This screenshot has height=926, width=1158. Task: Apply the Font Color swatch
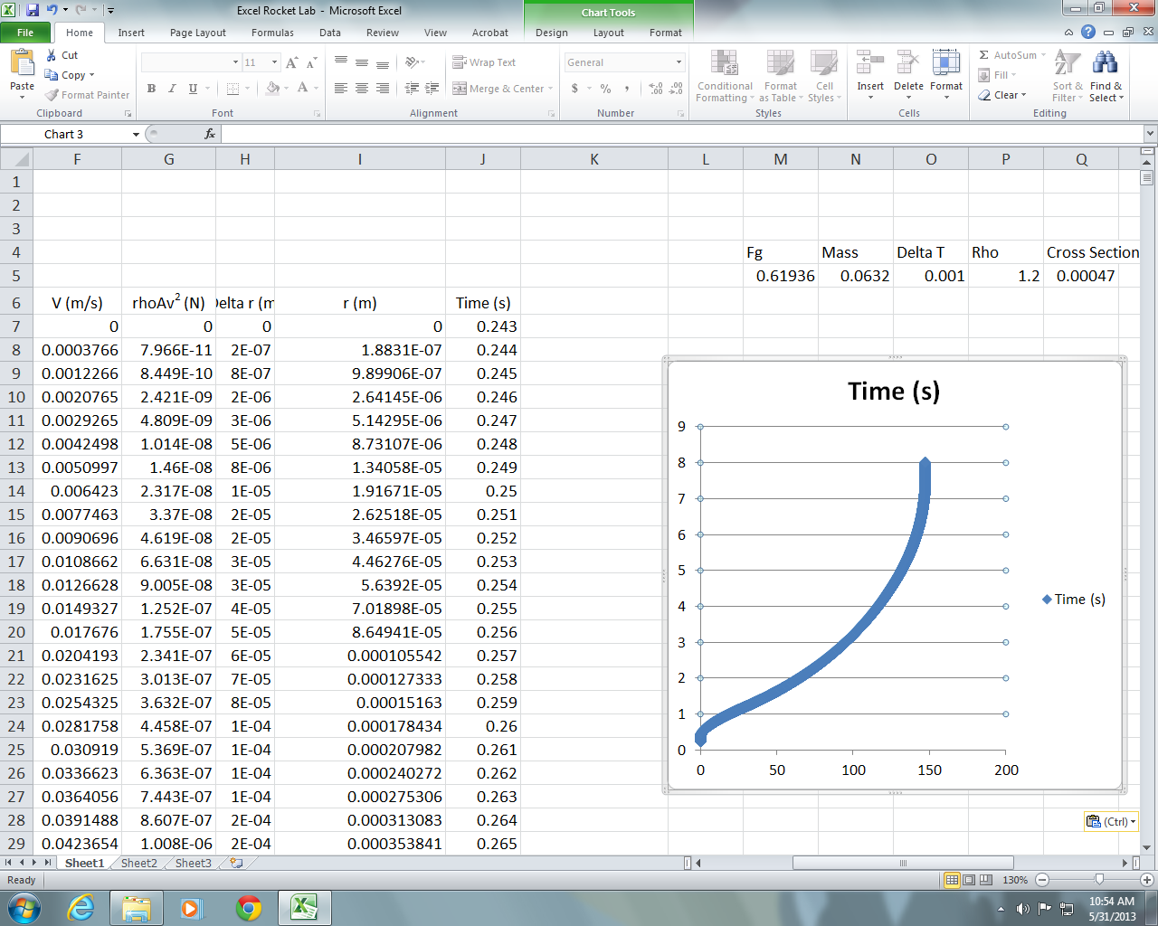(302, 89)
